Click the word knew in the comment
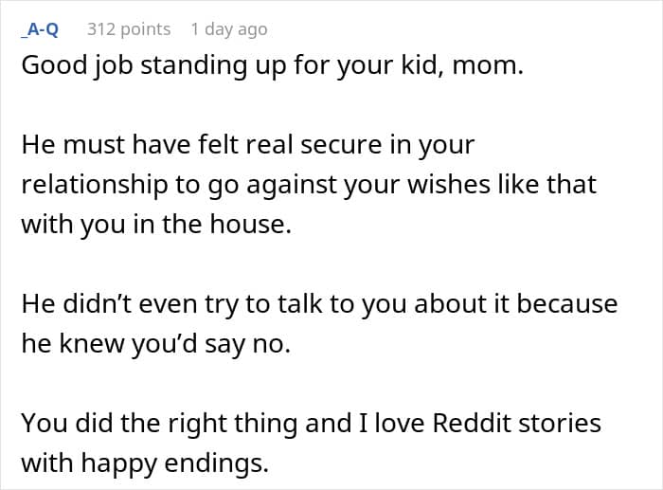Image resolution: width=663 pixels, height=490 pixels. point(91,343)
